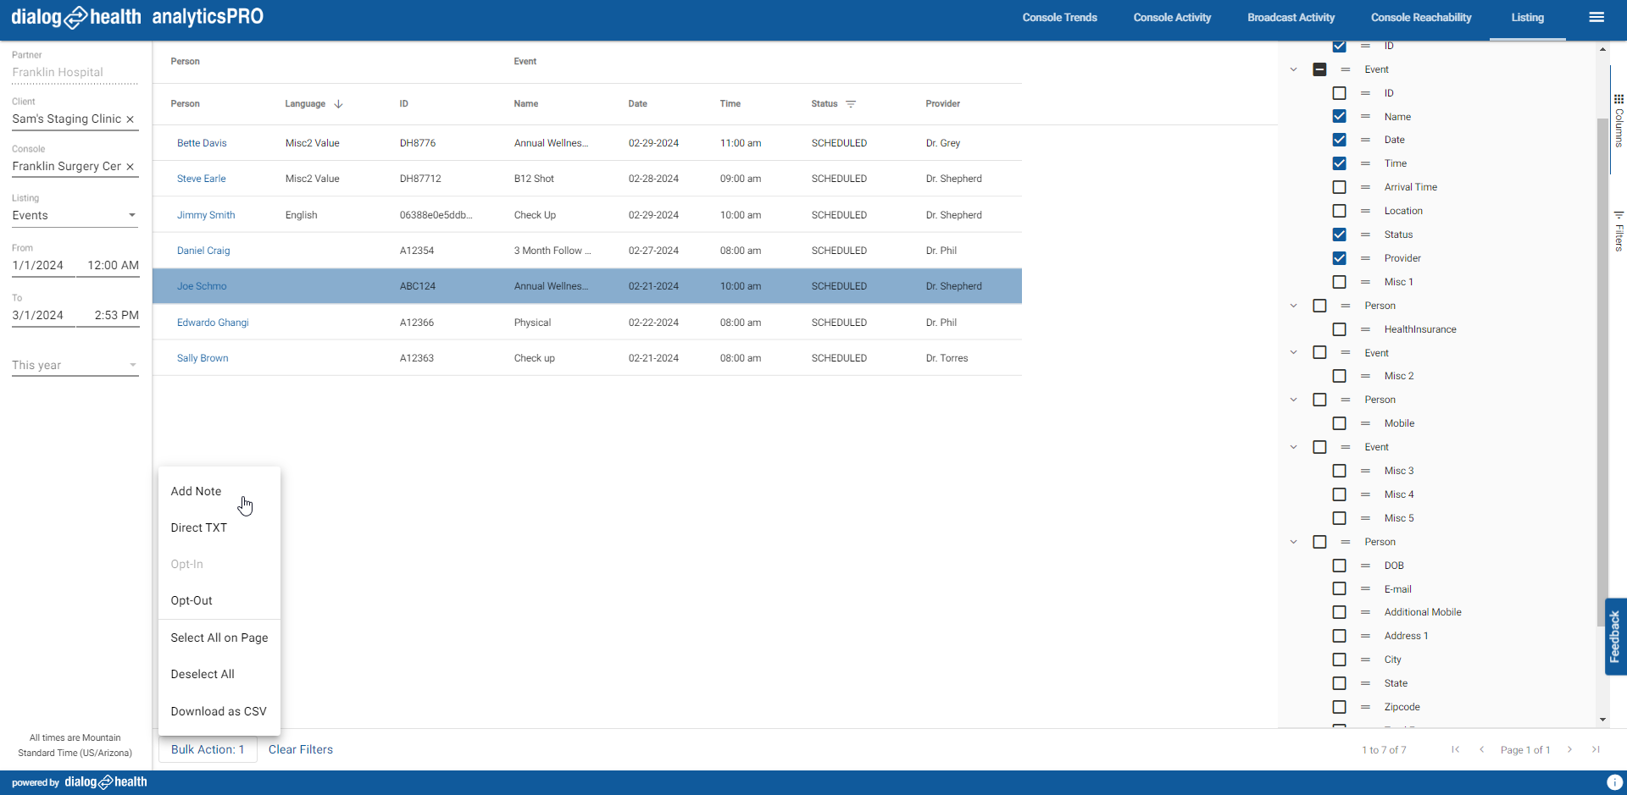
Task: Remove Sam's Staging Clinic client selection
Action: [130, 119]
